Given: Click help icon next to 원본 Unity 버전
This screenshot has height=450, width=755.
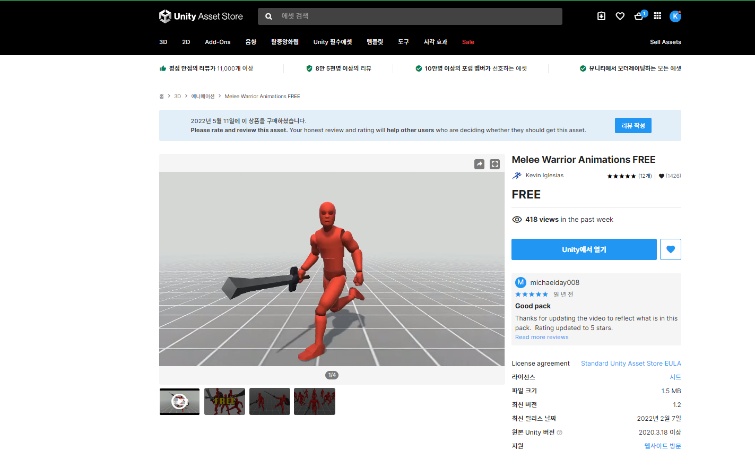Looking at the screenshot, I should (560, 432).
